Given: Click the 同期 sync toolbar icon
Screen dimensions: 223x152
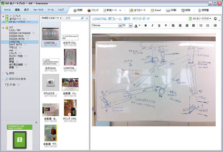Looking at the screenshot, I should [x=76, y=10].
